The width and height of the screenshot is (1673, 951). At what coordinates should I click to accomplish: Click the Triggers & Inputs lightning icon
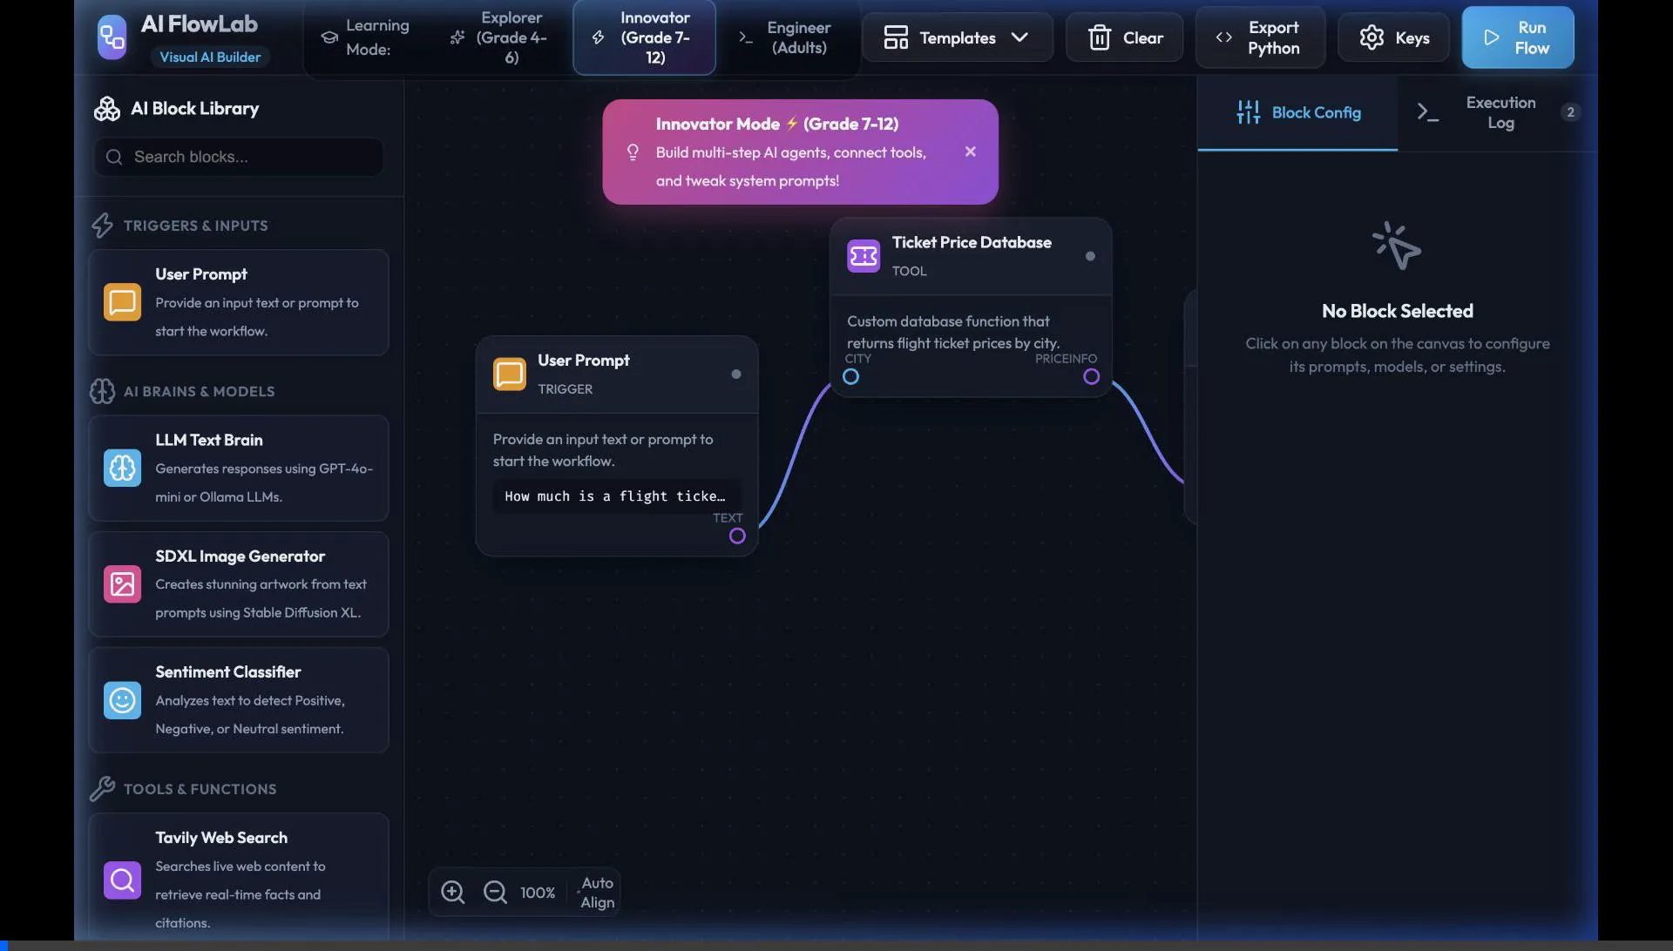(102, 226)
